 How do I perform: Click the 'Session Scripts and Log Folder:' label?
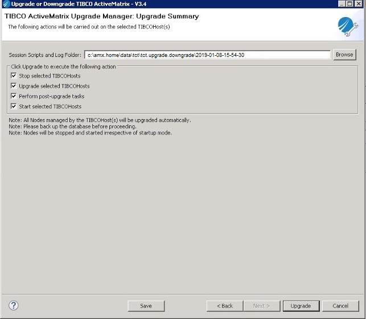click(x=45, y=55)
